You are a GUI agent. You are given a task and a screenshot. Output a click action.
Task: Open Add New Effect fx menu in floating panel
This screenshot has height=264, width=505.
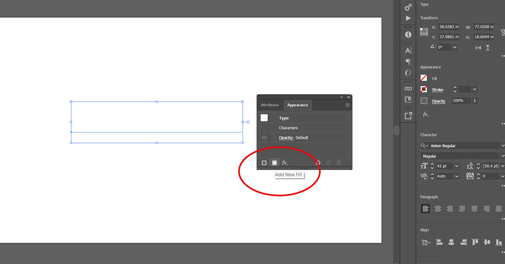285,163
